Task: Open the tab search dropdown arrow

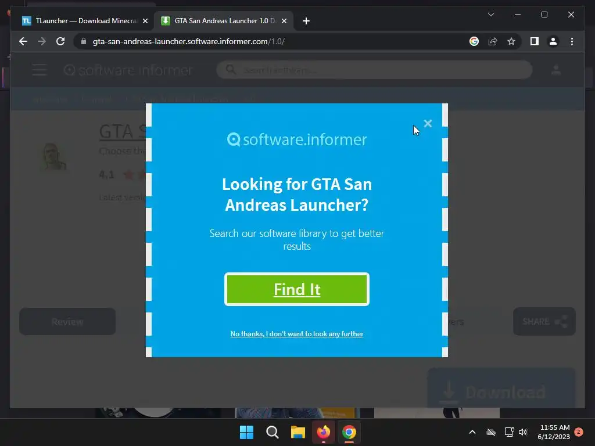Action: 490,15
